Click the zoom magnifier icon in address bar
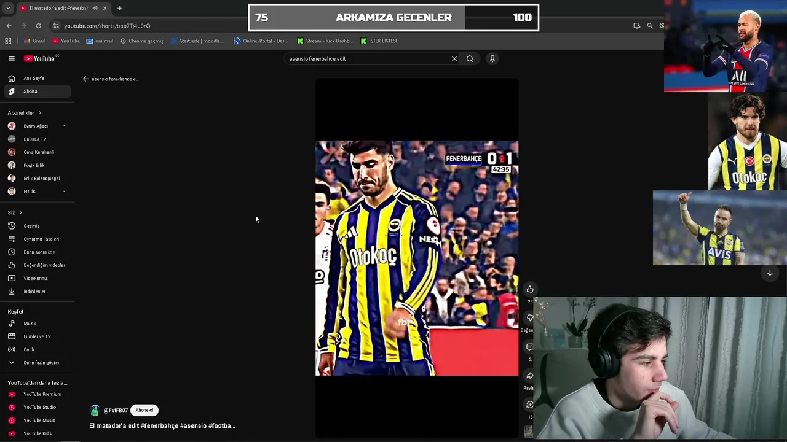Image resolution: width=787 pixels, height=442 pixels. coord(650,26)
